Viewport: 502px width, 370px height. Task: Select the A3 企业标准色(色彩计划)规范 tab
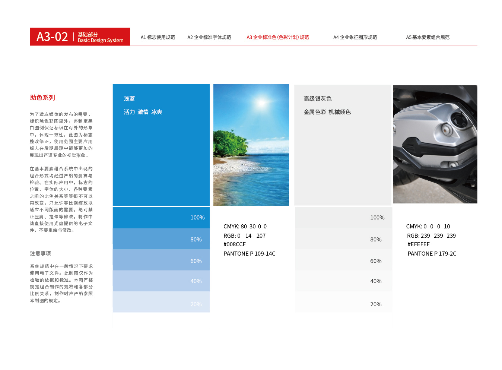coord(278,37)
